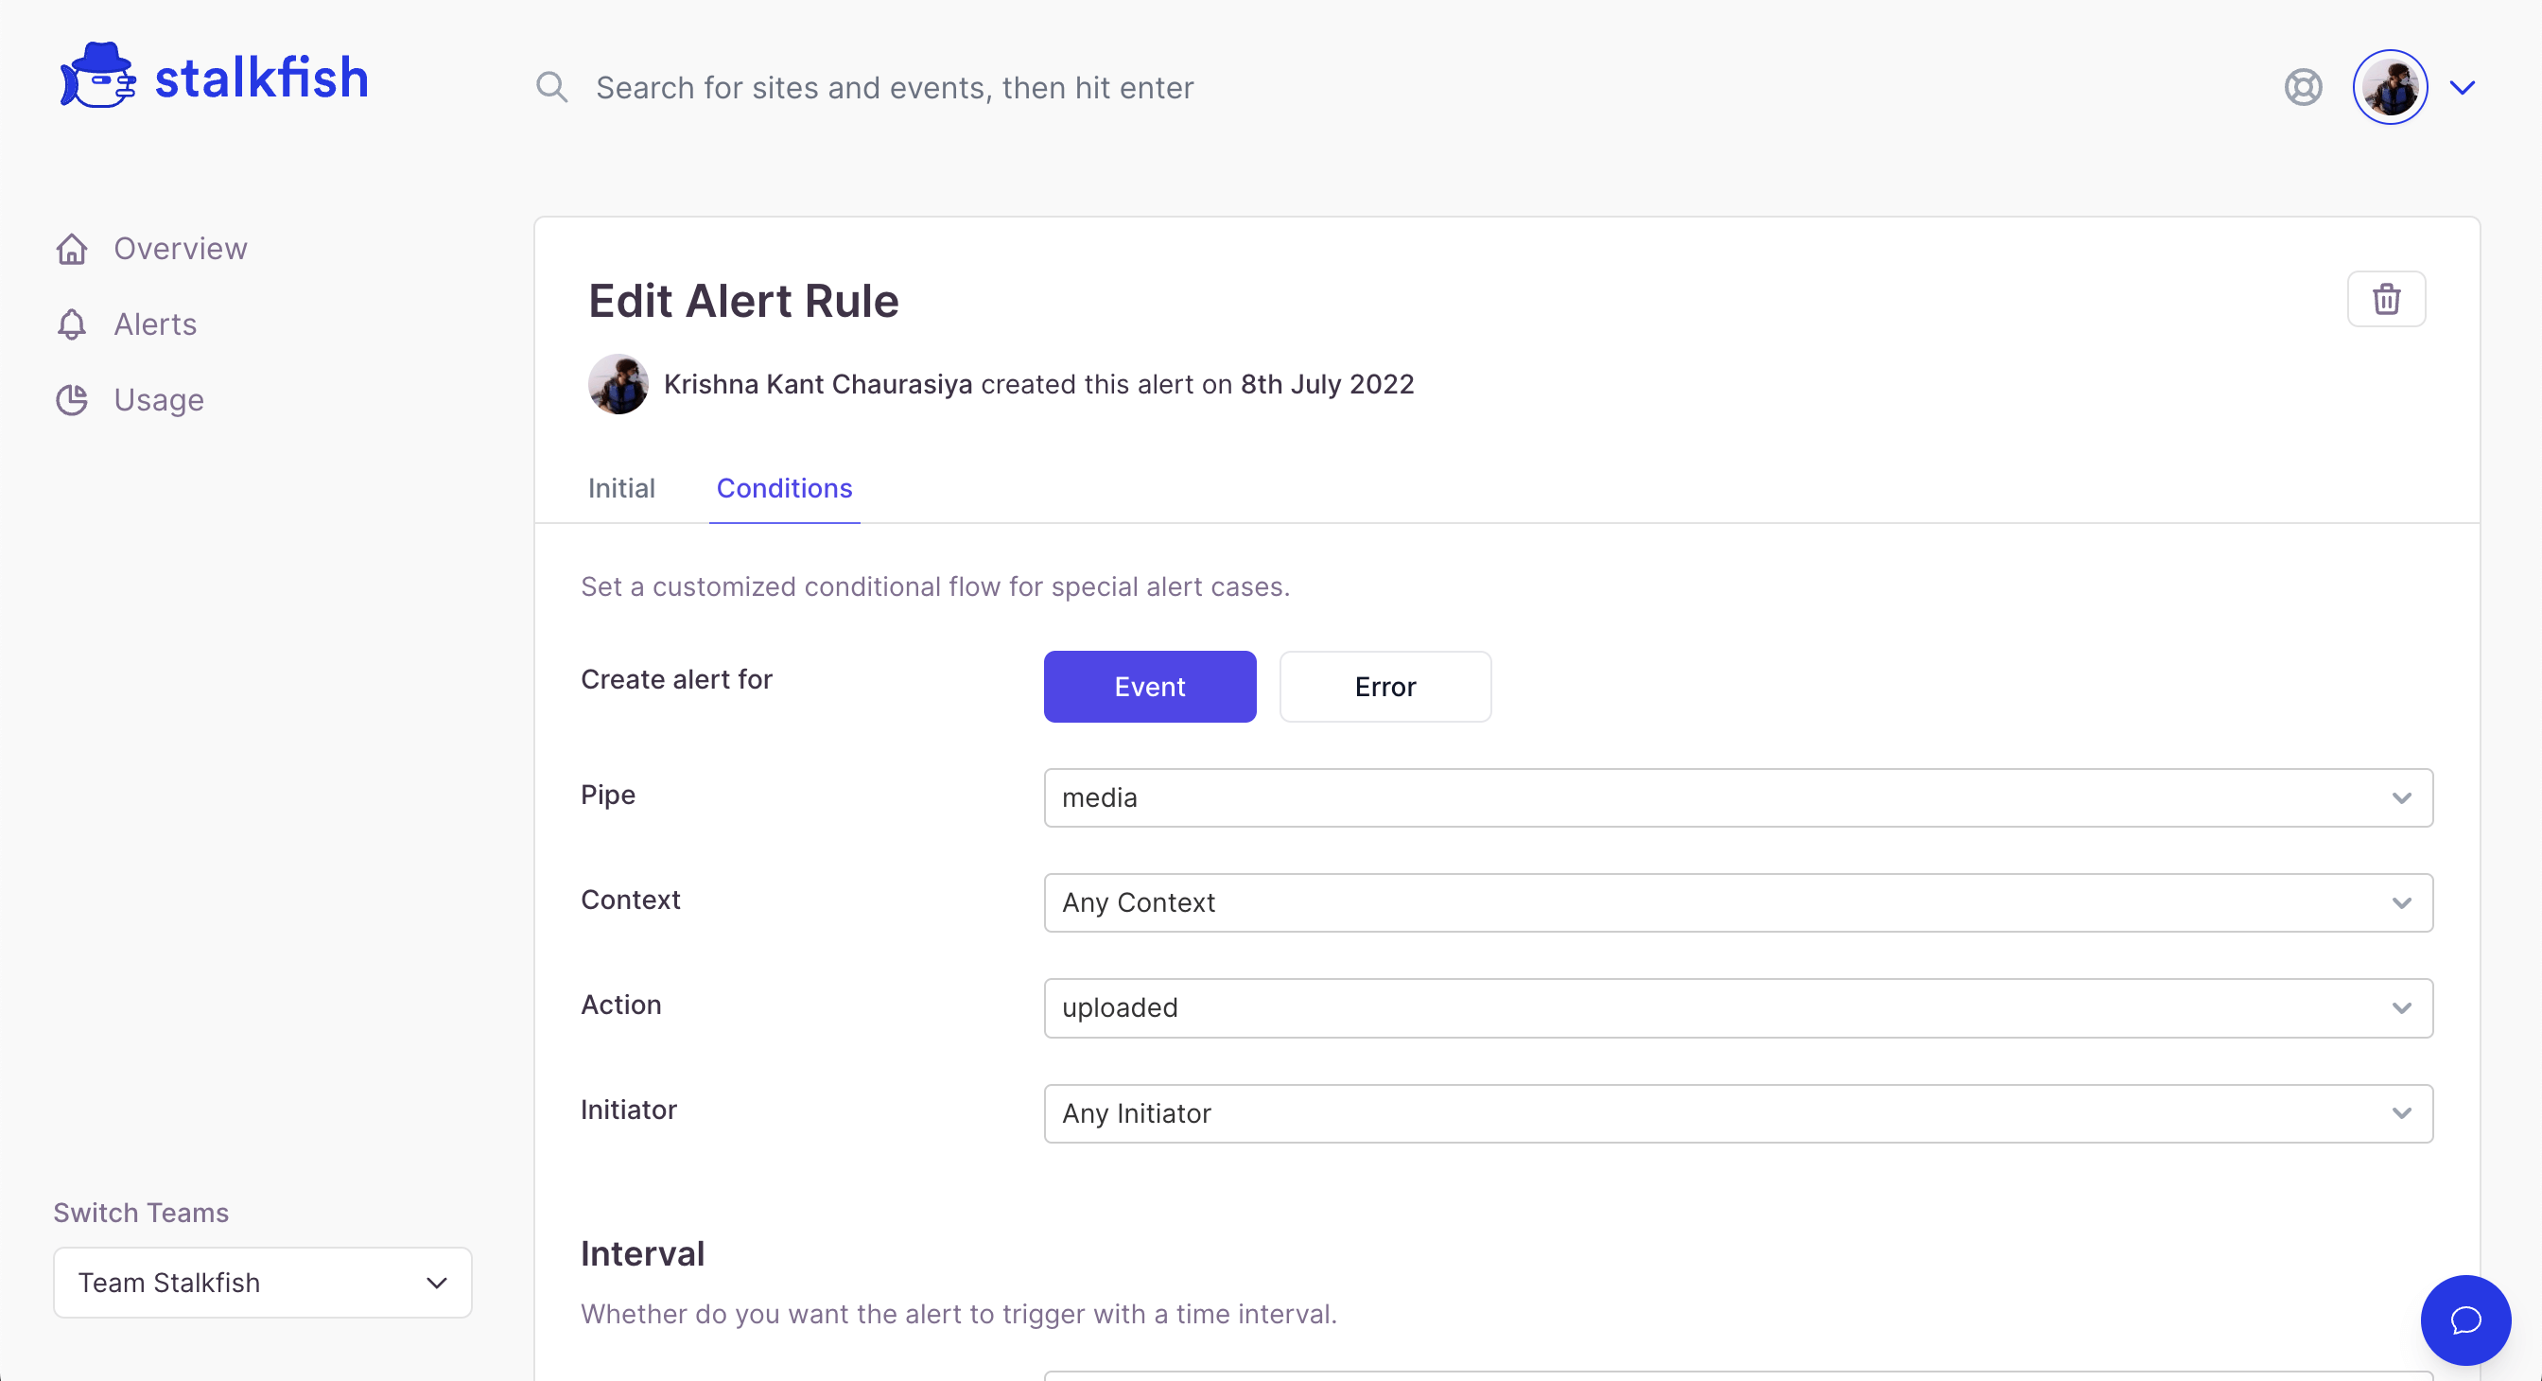Image resolution: width=2542 pixels, height=1381 pixels.
Task: Click the Alerts bell icon
Action: [72, 324]
